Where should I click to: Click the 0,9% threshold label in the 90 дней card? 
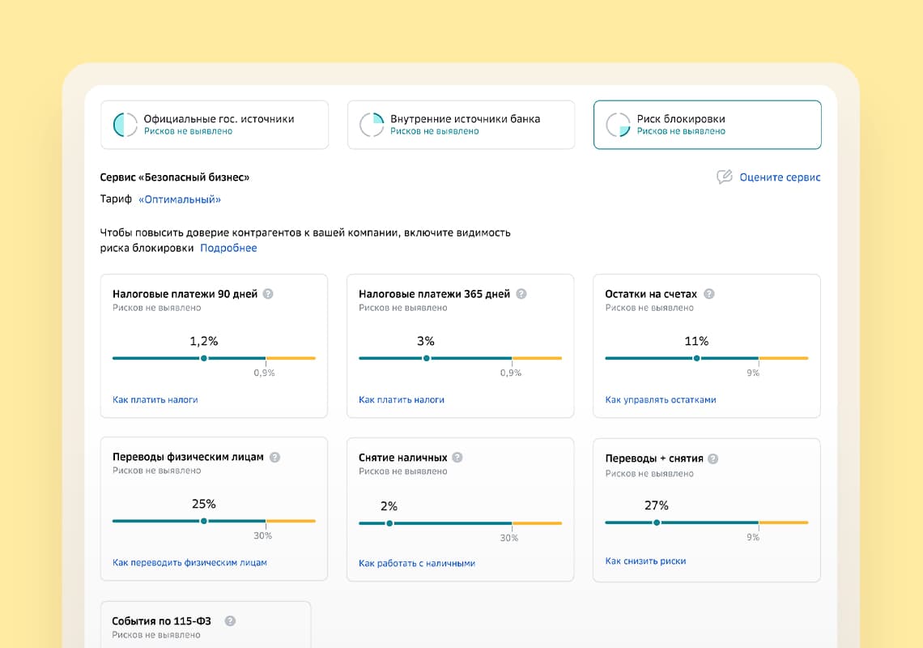coord(264,373)
